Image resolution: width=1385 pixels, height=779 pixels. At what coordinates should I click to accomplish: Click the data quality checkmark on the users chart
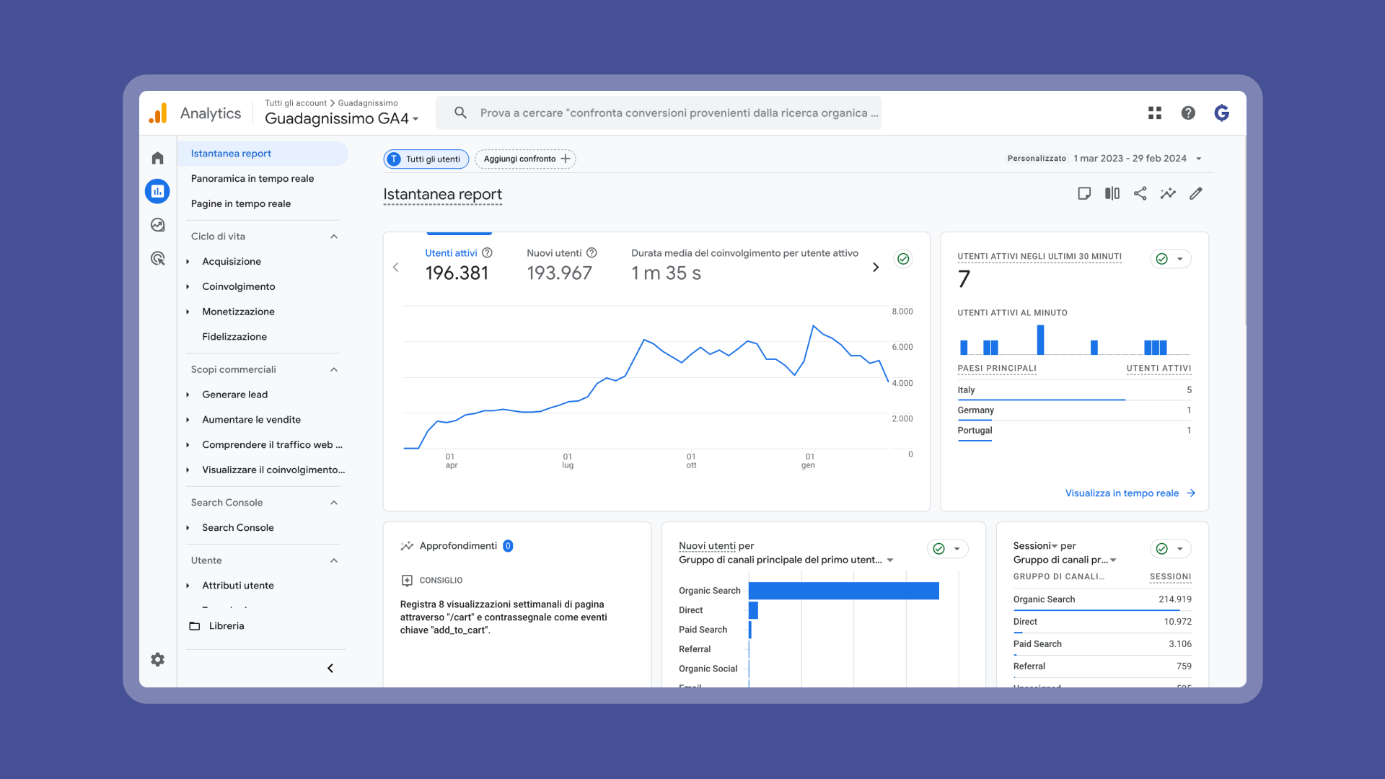(903, 259)
